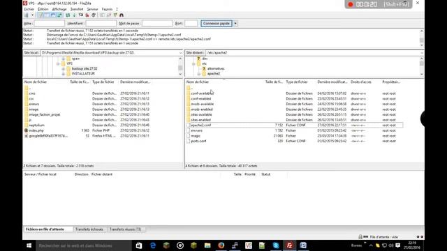
Task: Cancel the current operation icon
Action: (81, 15)
